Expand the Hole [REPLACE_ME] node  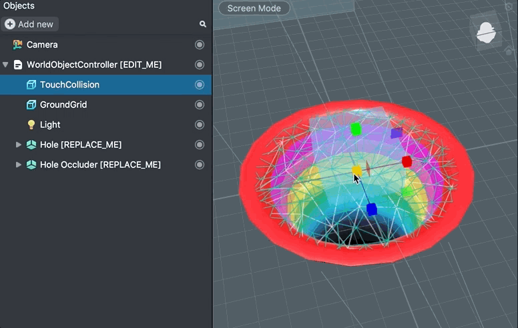coord(19,145)
